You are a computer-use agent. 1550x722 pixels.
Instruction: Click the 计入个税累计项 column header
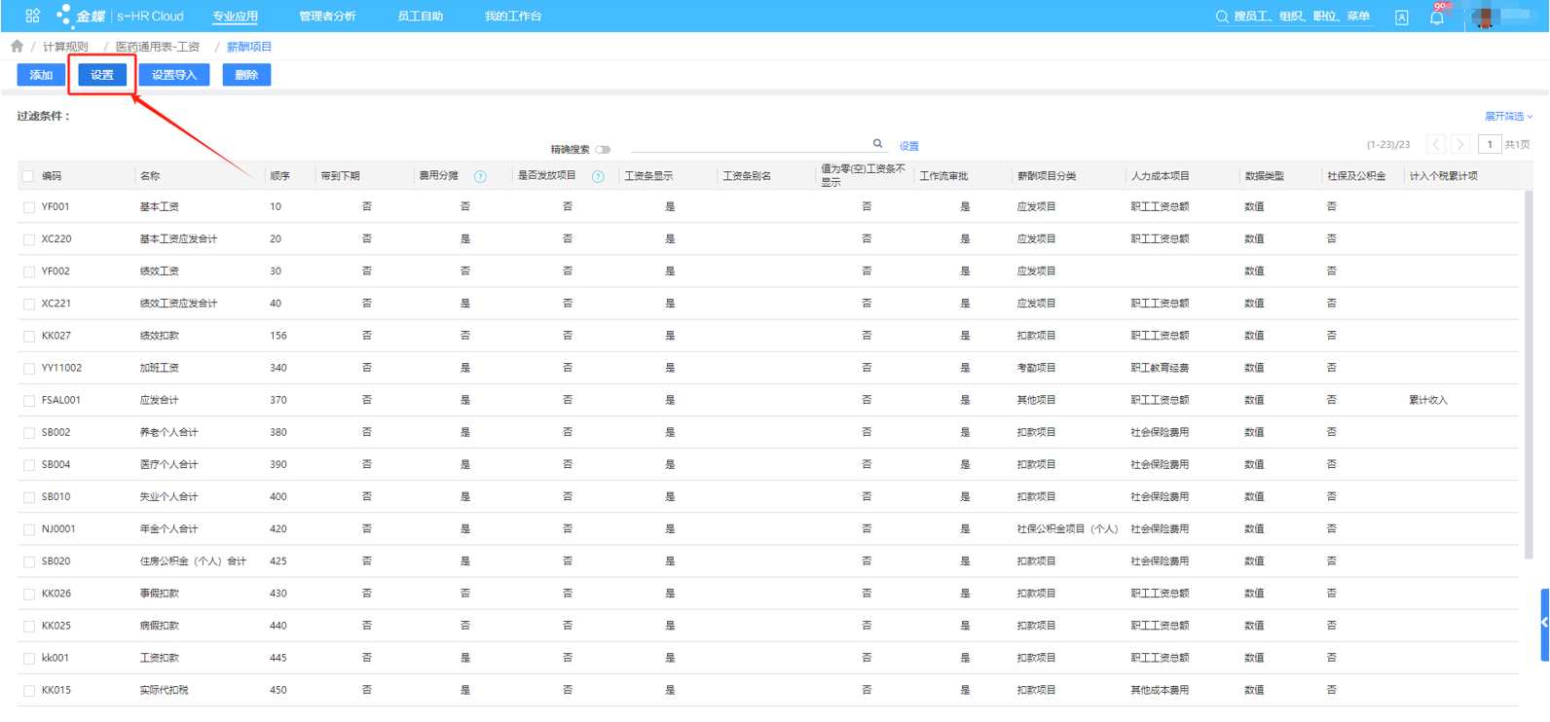(1444, 176)
